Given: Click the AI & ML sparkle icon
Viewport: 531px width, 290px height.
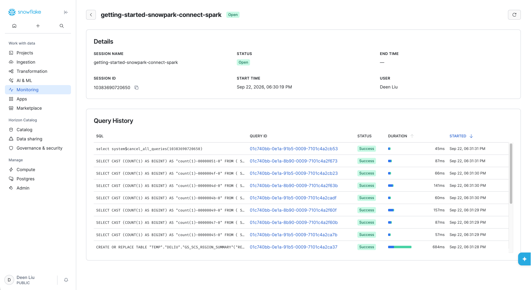Looking at the screenshot, I should [11, 80].
